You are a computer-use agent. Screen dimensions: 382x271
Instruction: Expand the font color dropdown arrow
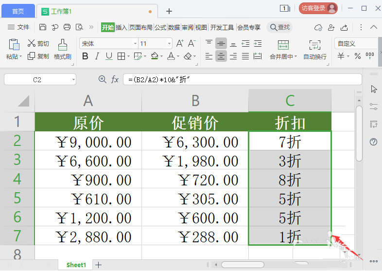pyautogui.click(x=178, y=56)
